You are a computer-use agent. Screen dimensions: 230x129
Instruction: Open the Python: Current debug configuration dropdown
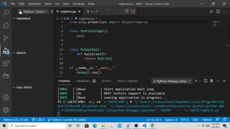[x=35, y=11]
